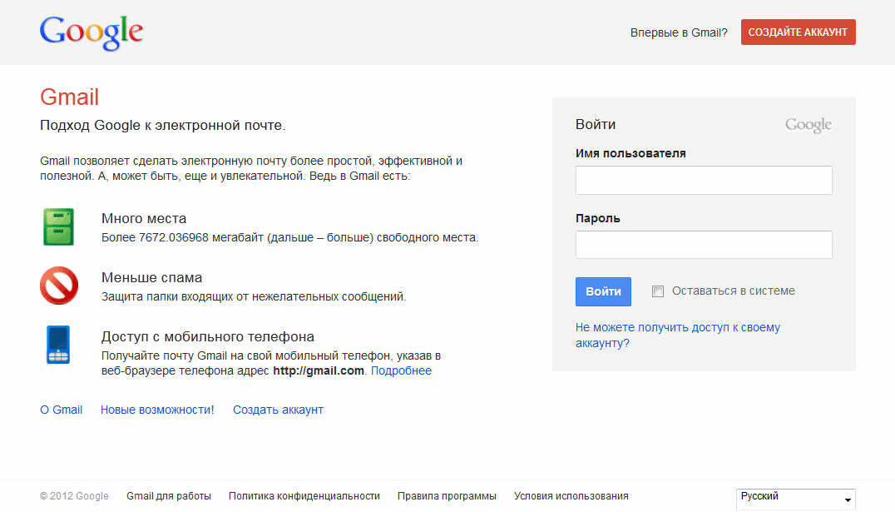Screen dimensions: 895x512
Task: Click the blue Войти button
Action: click(603, 291)
